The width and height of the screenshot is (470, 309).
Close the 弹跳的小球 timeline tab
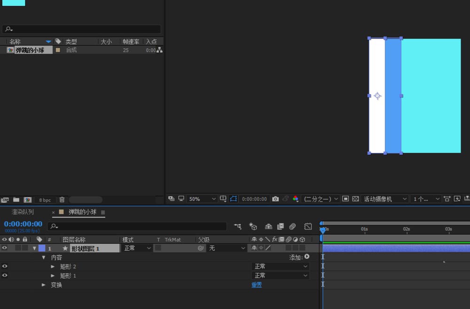tap(53, 212)
